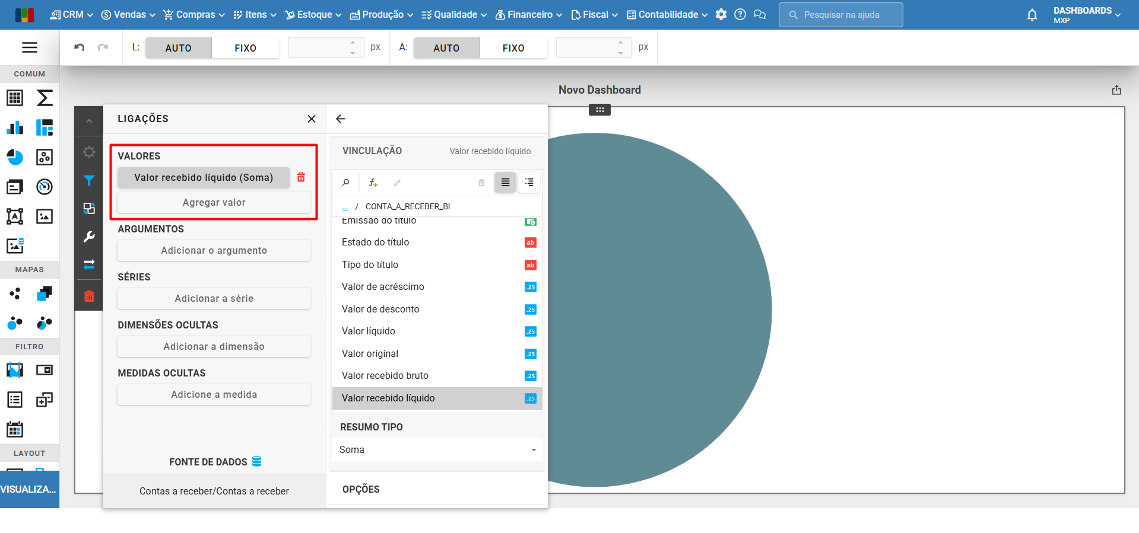This screenshot has height=533, width=1139.
Task: Set height (A) mode to FIXO
Action: tap(513, 48)
